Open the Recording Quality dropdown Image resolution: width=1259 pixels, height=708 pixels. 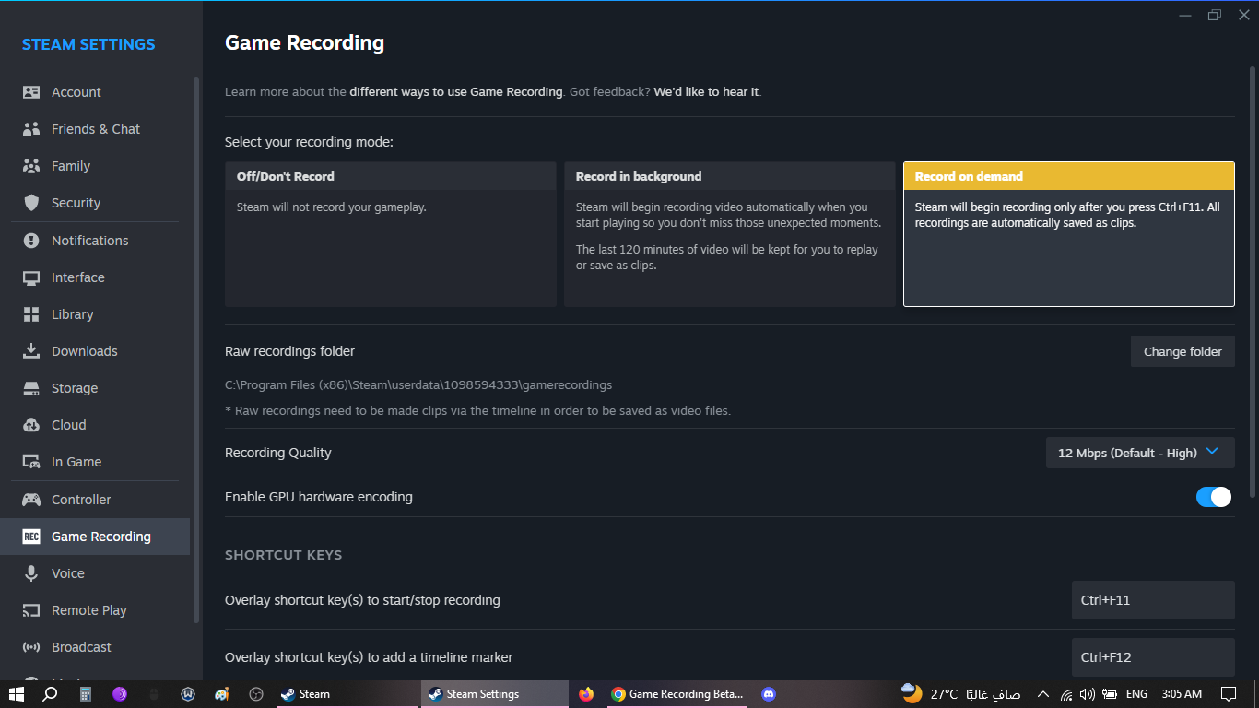[1140, 453]
